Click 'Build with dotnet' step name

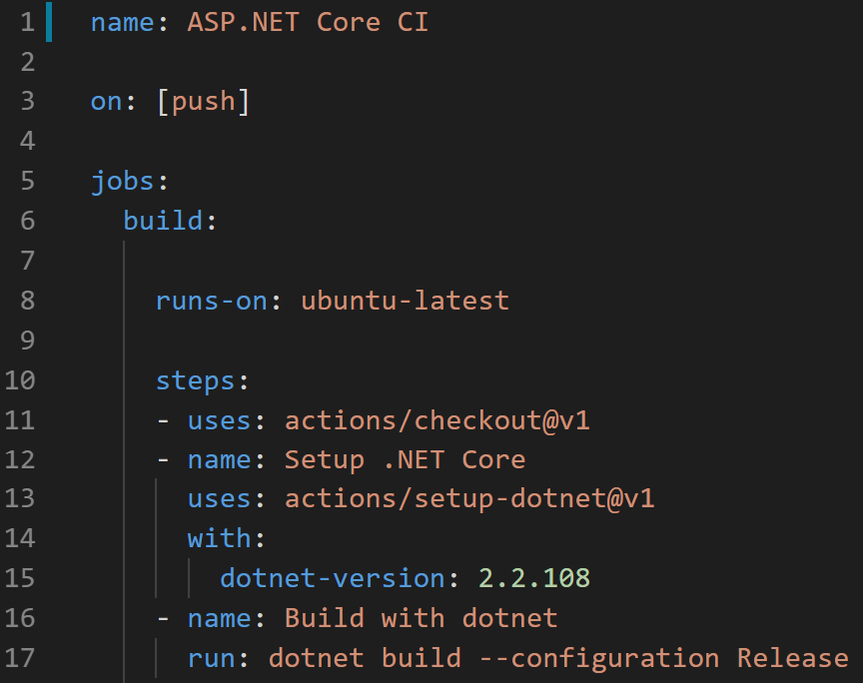422,618
